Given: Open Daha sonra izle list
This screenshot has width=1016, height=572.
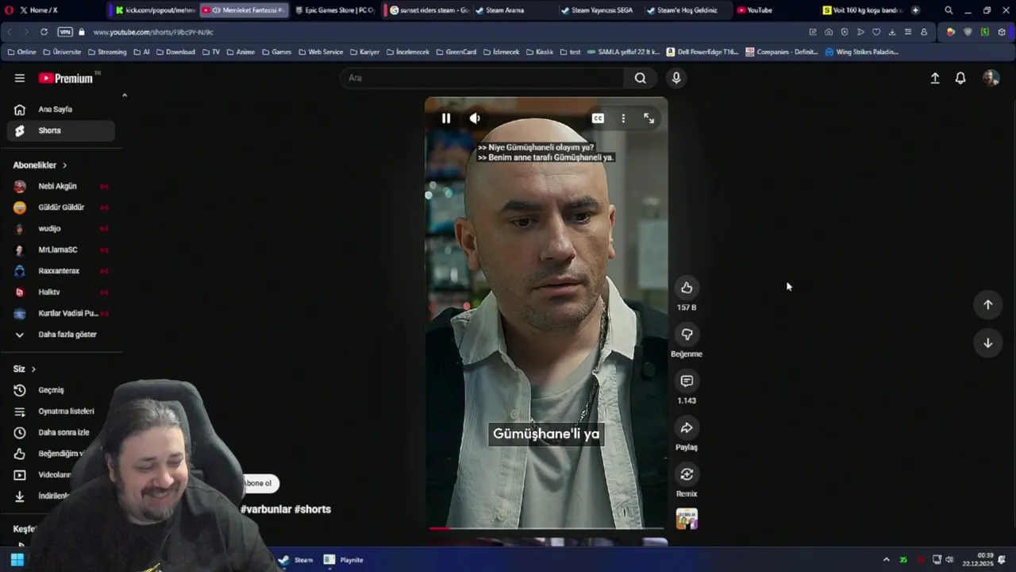Looking at the screenshot, I should [x=61, y=432].
